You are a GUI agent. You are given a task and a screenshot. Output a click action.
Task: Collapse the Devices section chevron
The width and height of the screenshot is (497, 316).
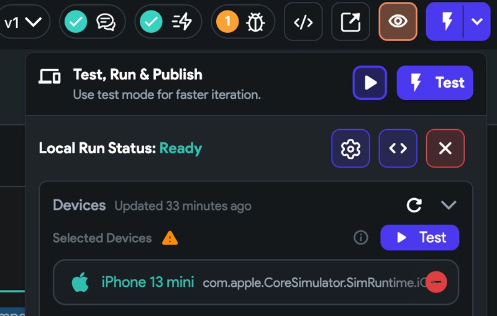coord(449,205)
